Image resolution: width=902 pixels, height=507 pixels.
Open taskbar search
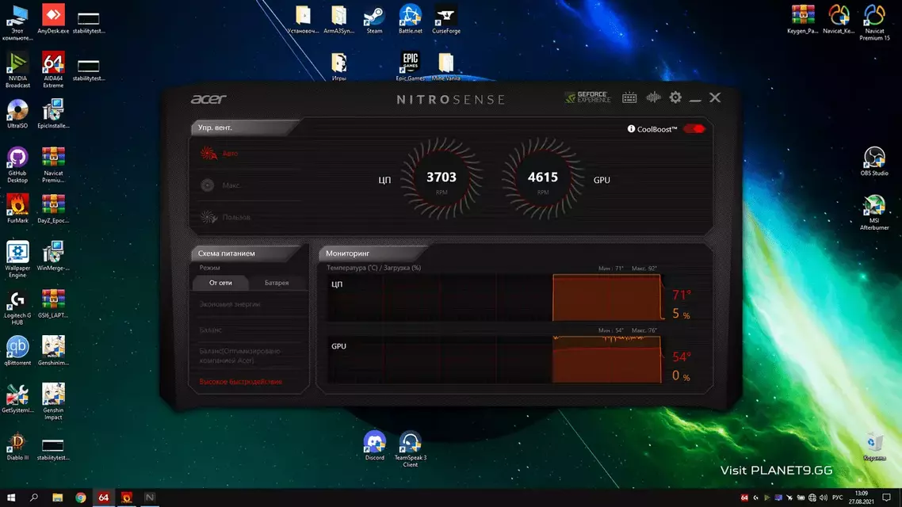coord(34,497)
